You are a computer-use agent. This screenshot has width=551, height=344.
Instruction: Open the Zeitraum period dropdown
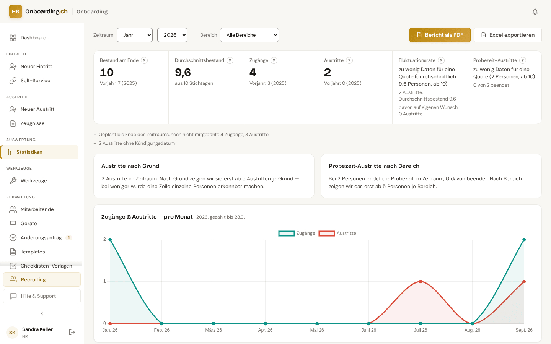[x=135, y=35]
